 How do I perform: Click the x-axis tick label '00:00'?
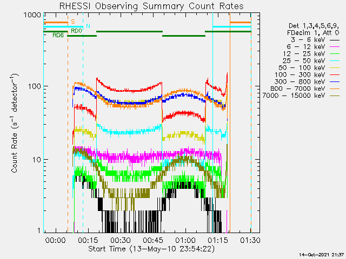tap(55, 240)
